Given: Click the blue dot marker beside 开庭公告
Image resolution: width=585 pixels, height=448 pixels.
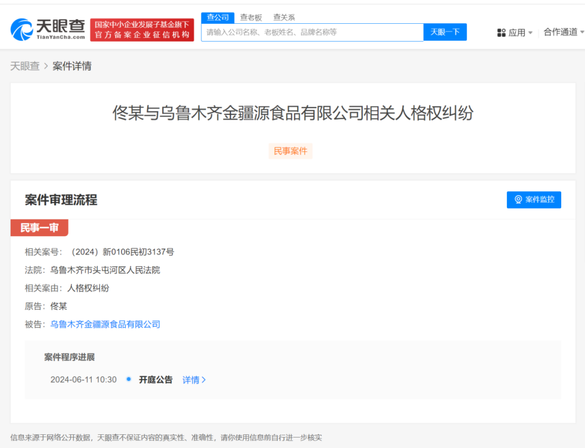Looking at the screenshot, I should (x=128, y=379).
